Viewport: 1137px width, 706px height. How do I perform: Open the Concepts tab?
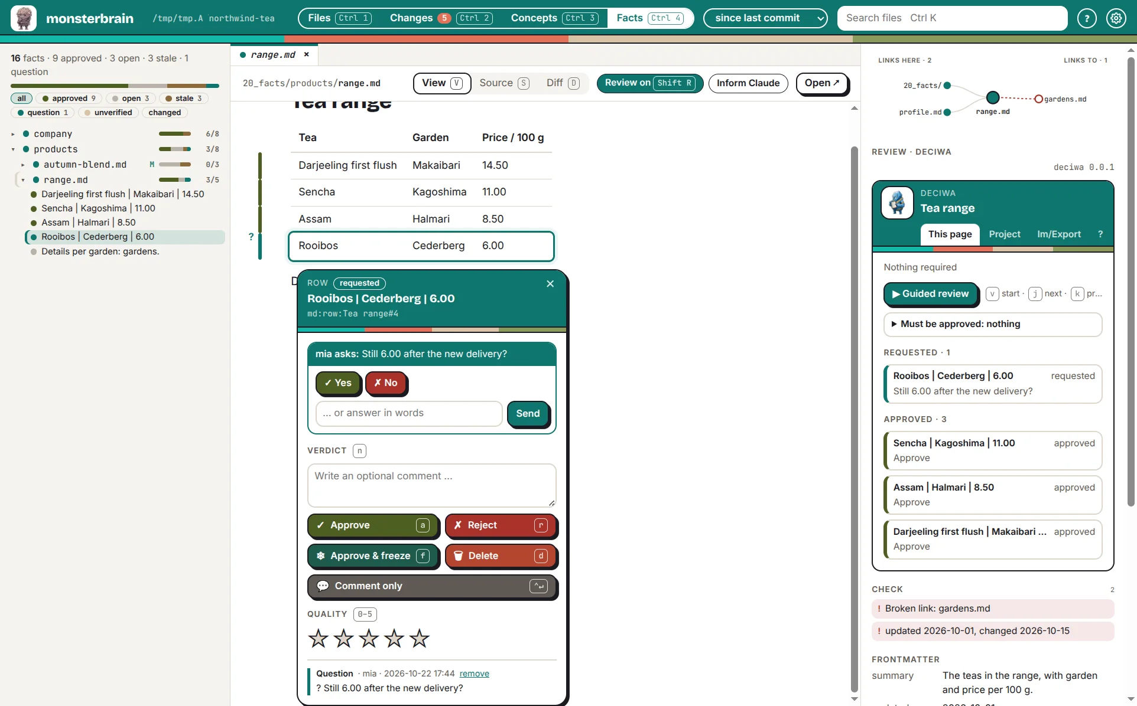(554, 18)
